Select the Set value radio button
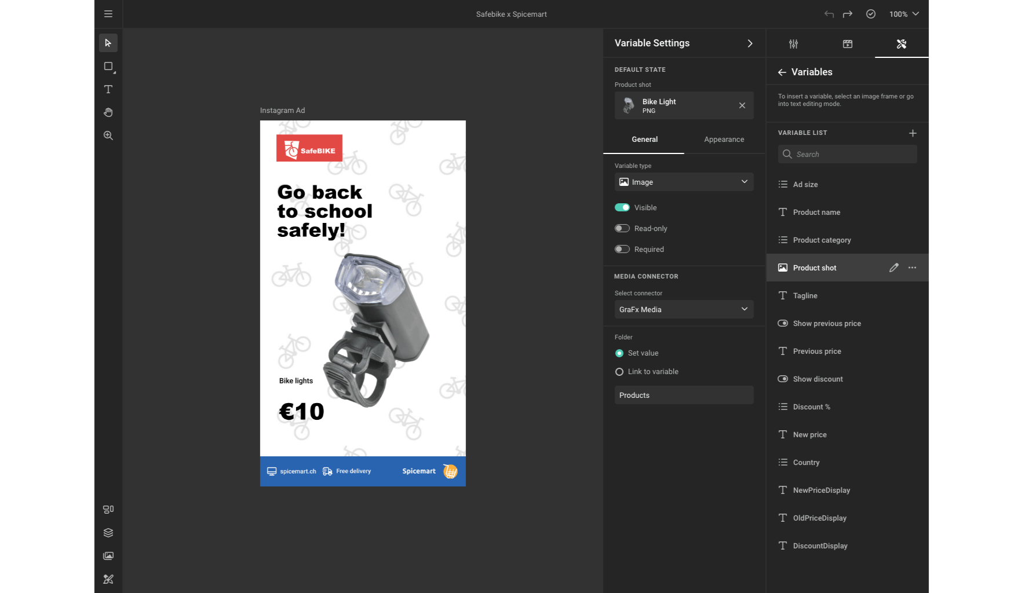The width and height of the screenshot is (1021, 593). coord(619,353)
